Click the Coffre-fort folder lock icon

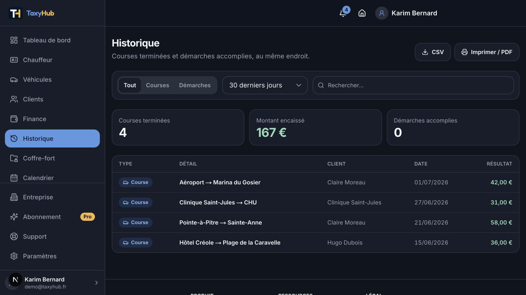click(x=14, y=158)
